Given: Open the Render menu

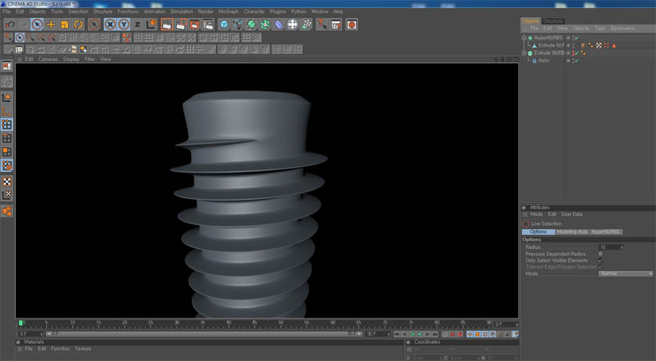Looking at the screenshot, I should (x=206, y=11).
